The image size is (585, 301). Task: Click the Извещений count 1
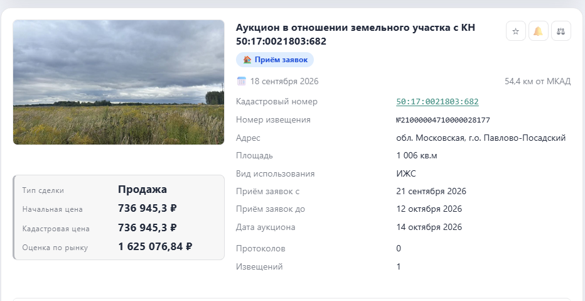coord(399,266)
